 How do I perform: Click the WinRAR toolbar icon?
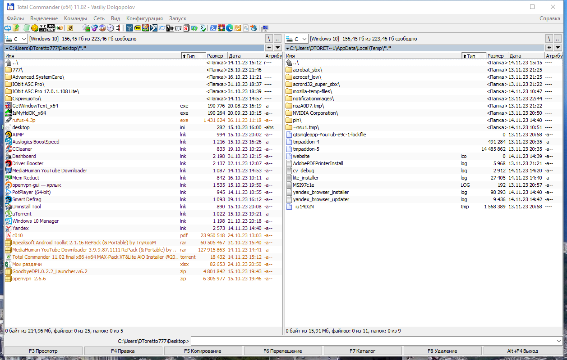click(x=221, y=28)
